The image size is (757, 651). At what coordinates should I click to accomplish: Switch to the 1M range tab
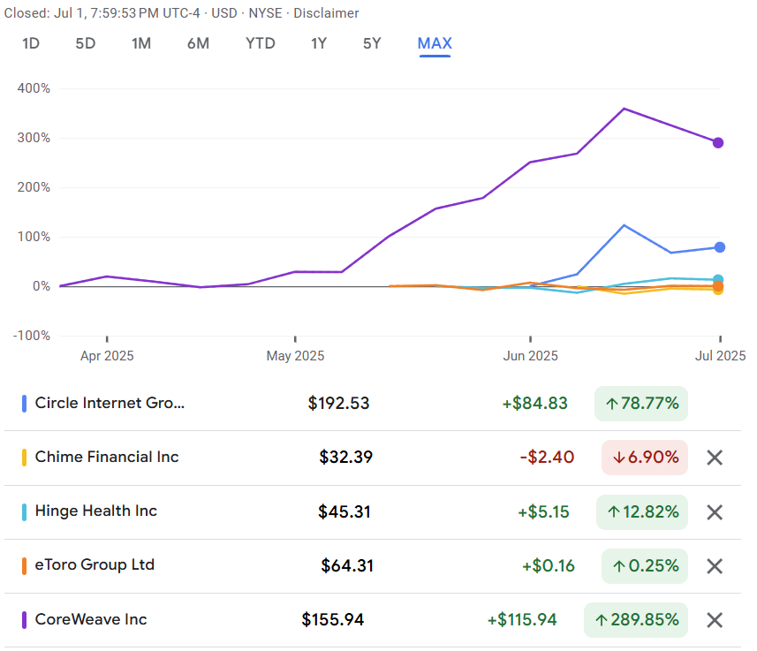pyautogui.click(x=141, y=43)
